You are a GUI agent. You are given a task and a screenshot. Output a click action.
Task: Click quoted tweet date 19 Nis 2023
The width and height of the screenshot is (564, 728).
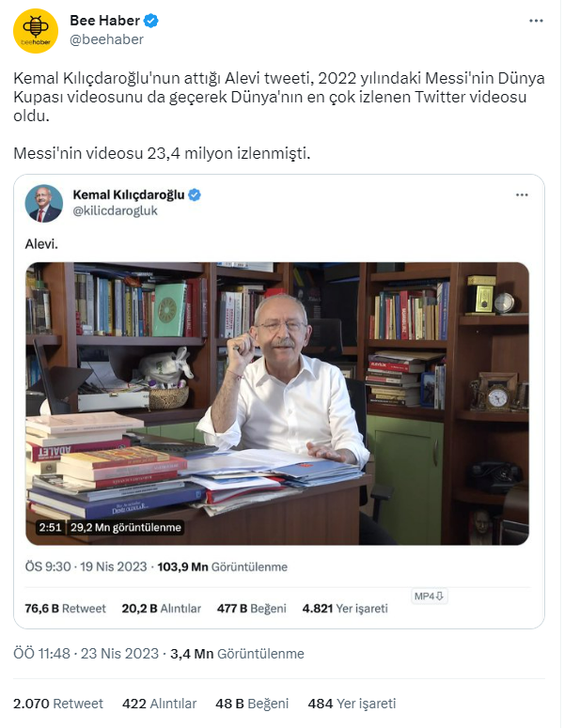(114, 566)
